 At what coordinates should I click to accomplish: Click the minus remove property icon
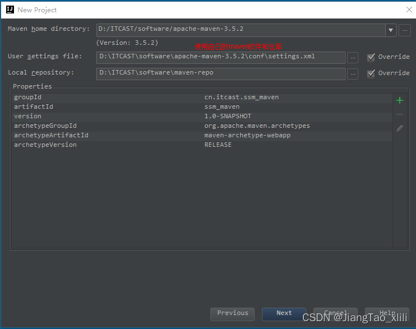tap(400, 114)
